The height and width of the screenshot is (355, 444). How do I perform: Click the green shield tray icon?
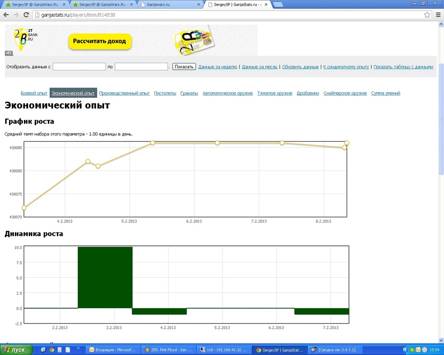(412, 350)
